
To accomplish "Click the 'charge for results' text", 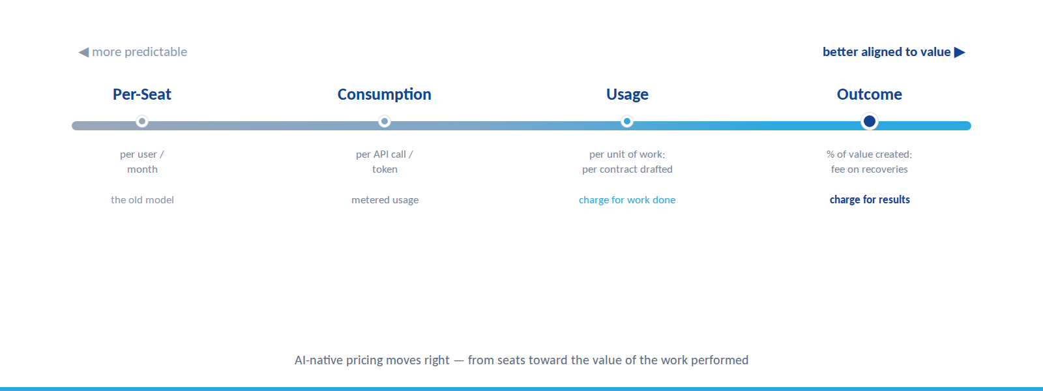I will (870, 200).
